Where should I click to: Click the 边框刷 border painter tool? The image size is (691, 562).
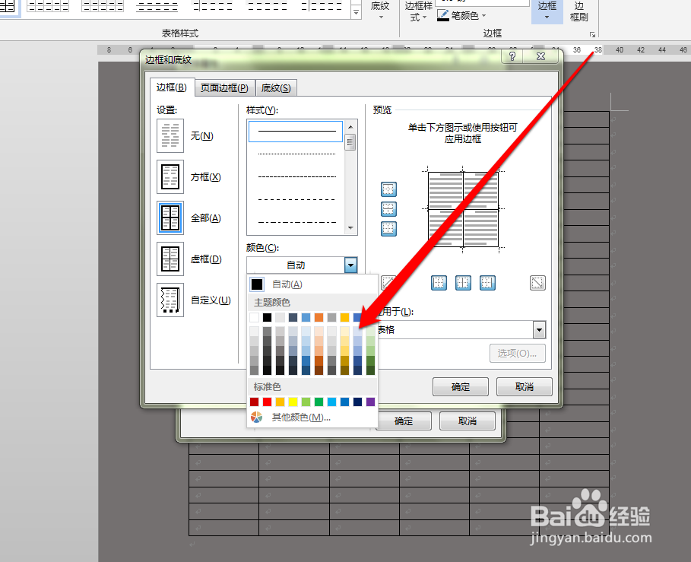pos(578,12)
